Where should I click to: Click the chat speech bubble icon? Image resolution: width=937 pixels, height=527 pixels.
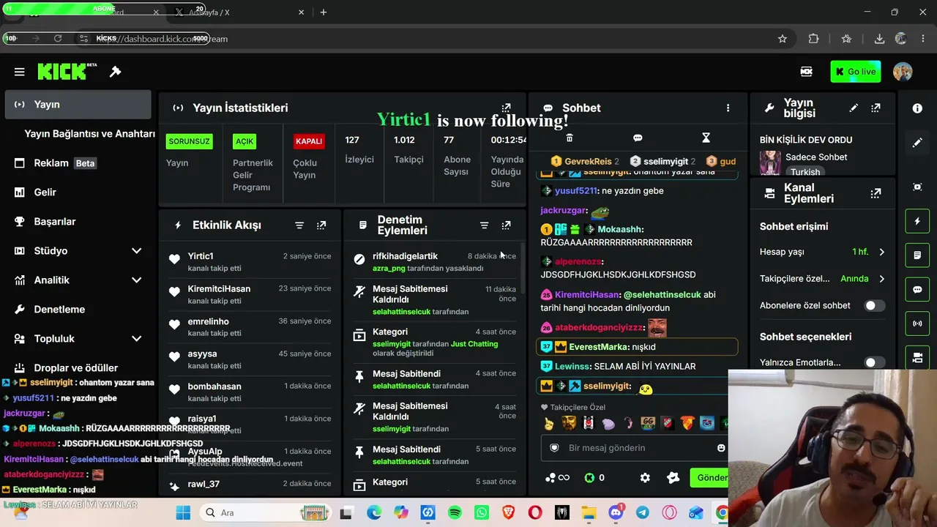pyautogui.click(x=638, y=138)
